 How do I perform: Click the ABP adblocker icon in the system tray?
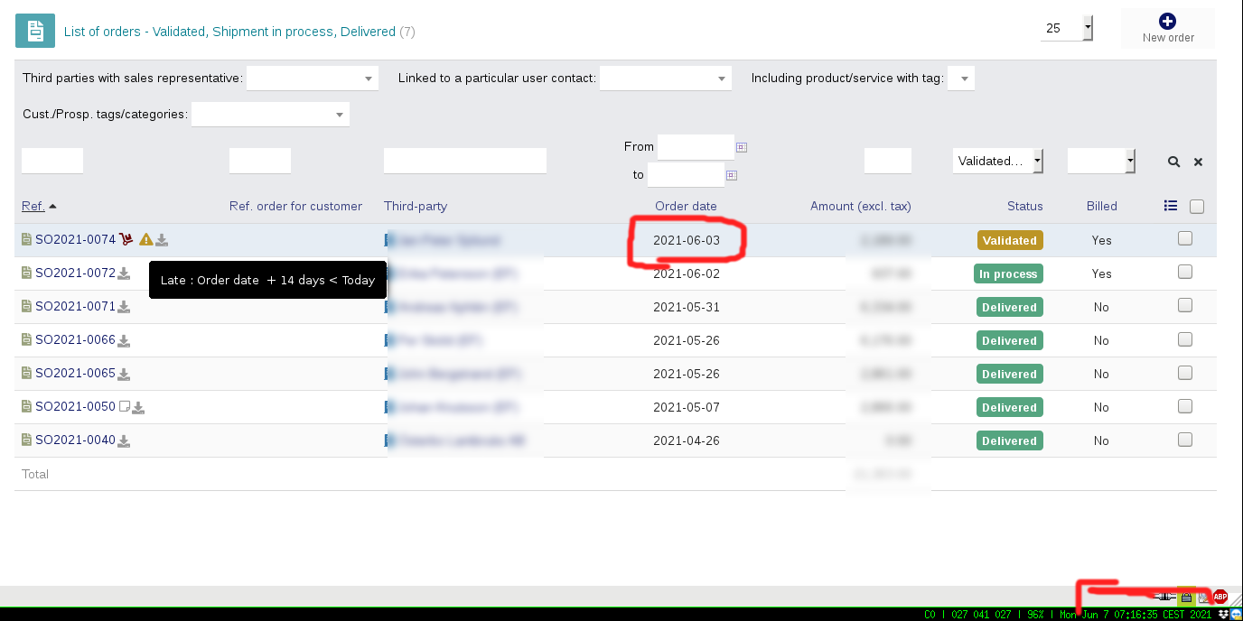pyautogui.click(x=1220, y=596)
